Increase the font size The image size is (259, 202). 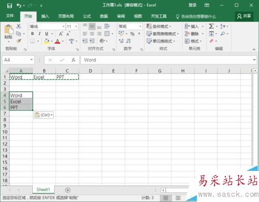coord(61,34)
